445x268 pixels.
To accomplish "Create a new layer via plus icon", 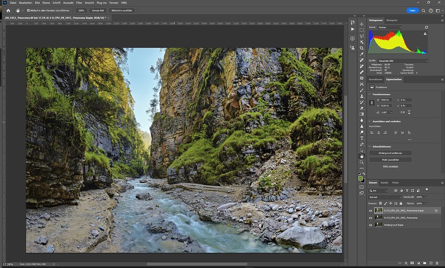I will (x=431, y=263).
